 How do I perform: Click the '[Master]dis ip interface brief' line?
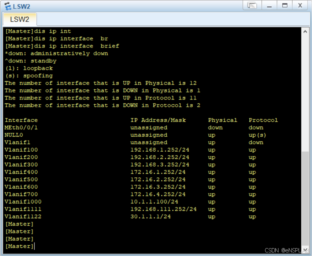[62, 46]
